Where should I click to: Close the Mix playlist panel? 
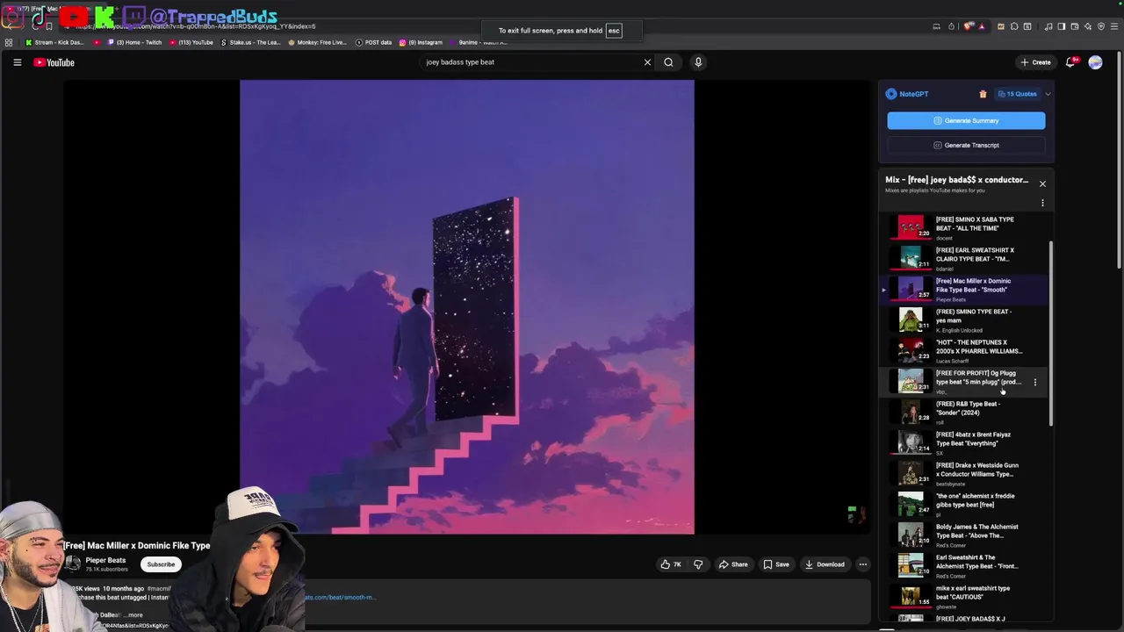(1042, 183)
